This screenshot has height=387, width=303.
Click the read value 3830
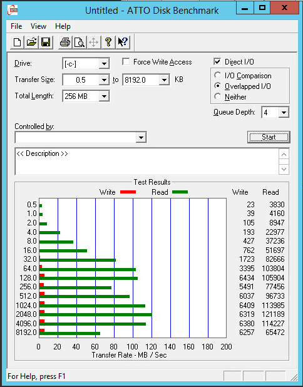pos(277,204)
